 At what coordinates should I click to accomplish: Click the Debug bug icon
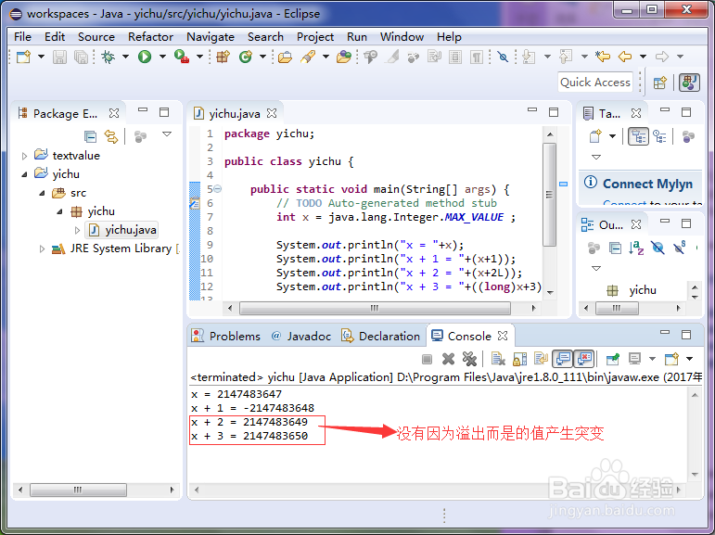[x=109, y=57]
